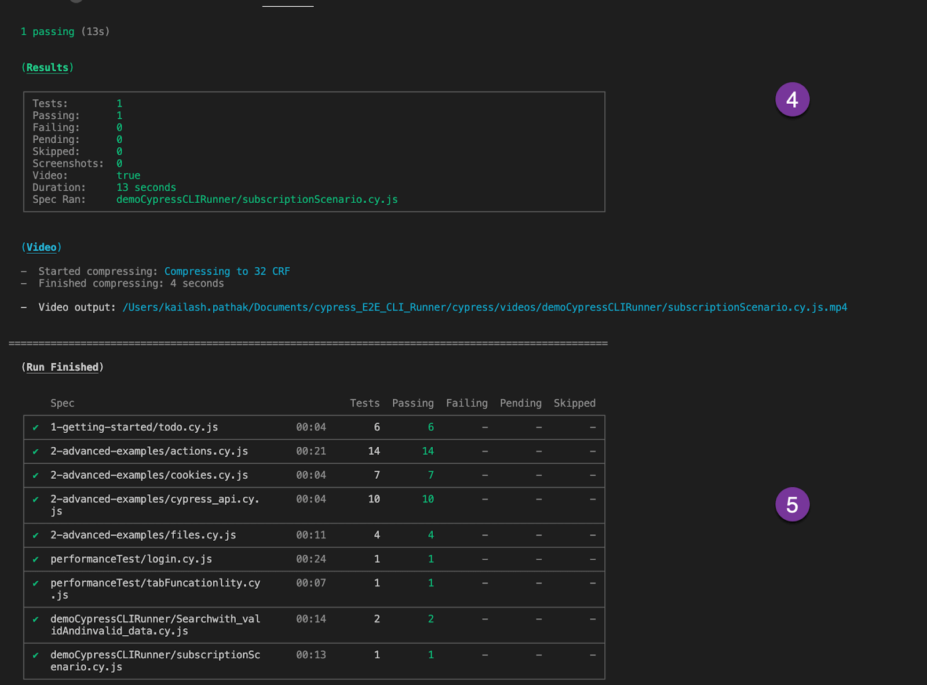Click the checkmark next to Searchwith_validAndinvalid_data spec

point(36,620)
